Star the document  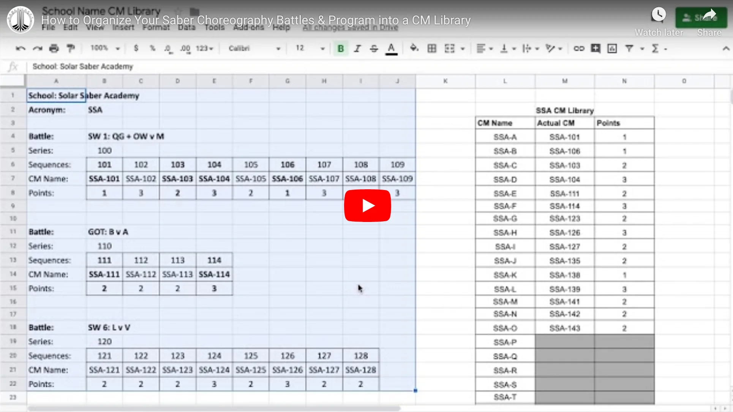click(x=177, y=11)
